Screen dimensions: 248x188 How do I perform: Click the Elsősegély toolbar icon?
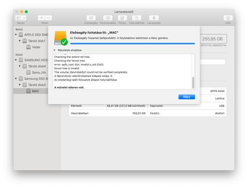pos(91,18)
